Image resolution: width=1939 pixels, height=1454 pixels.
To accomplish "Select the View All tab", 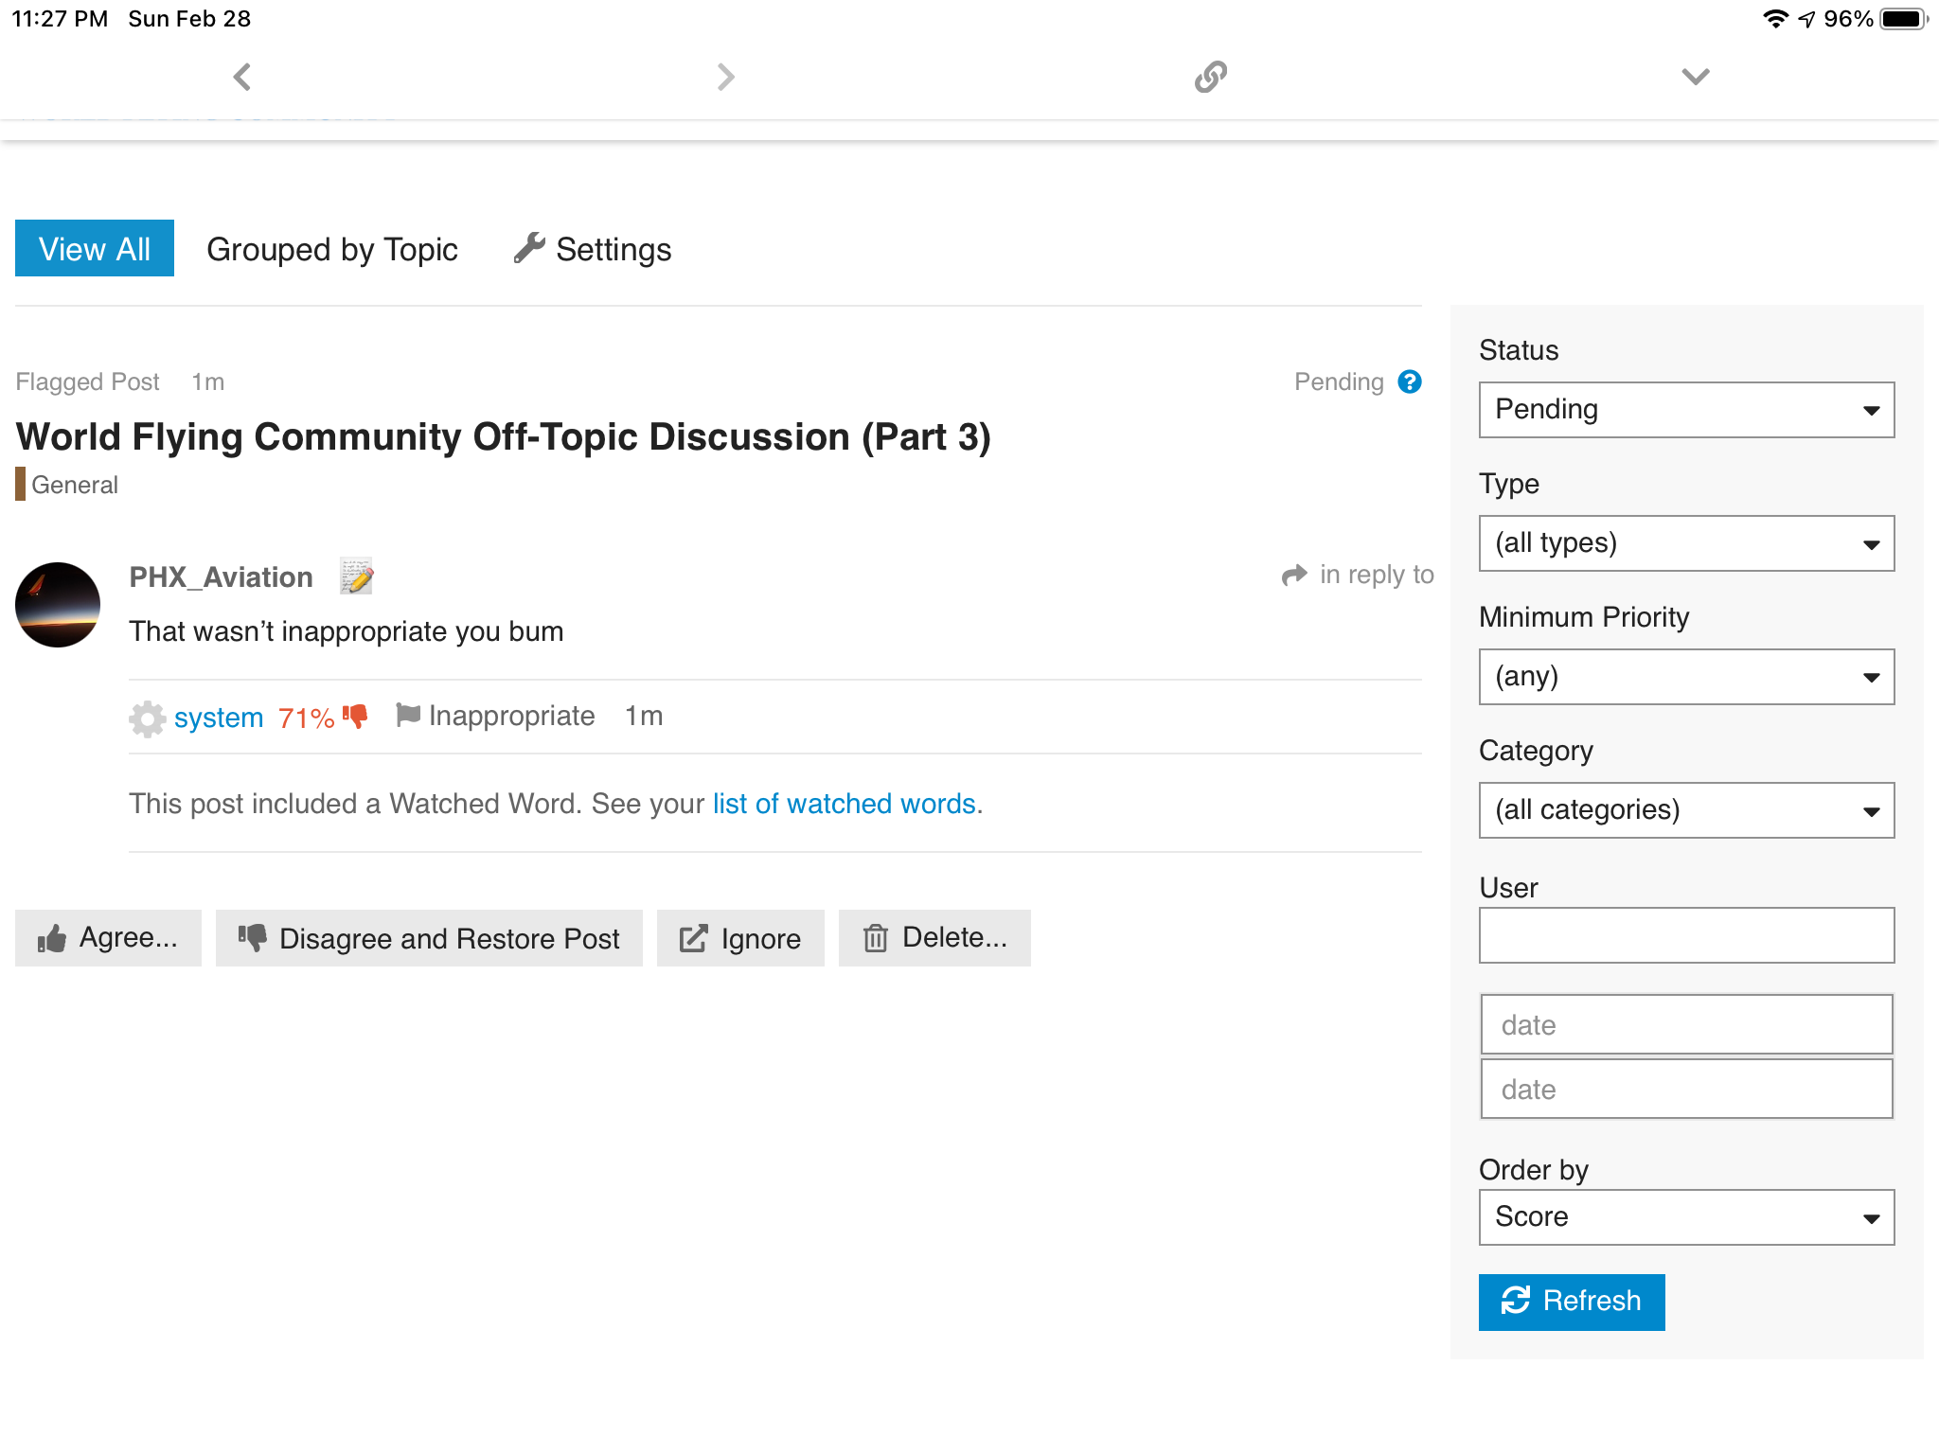I will 95,249.
